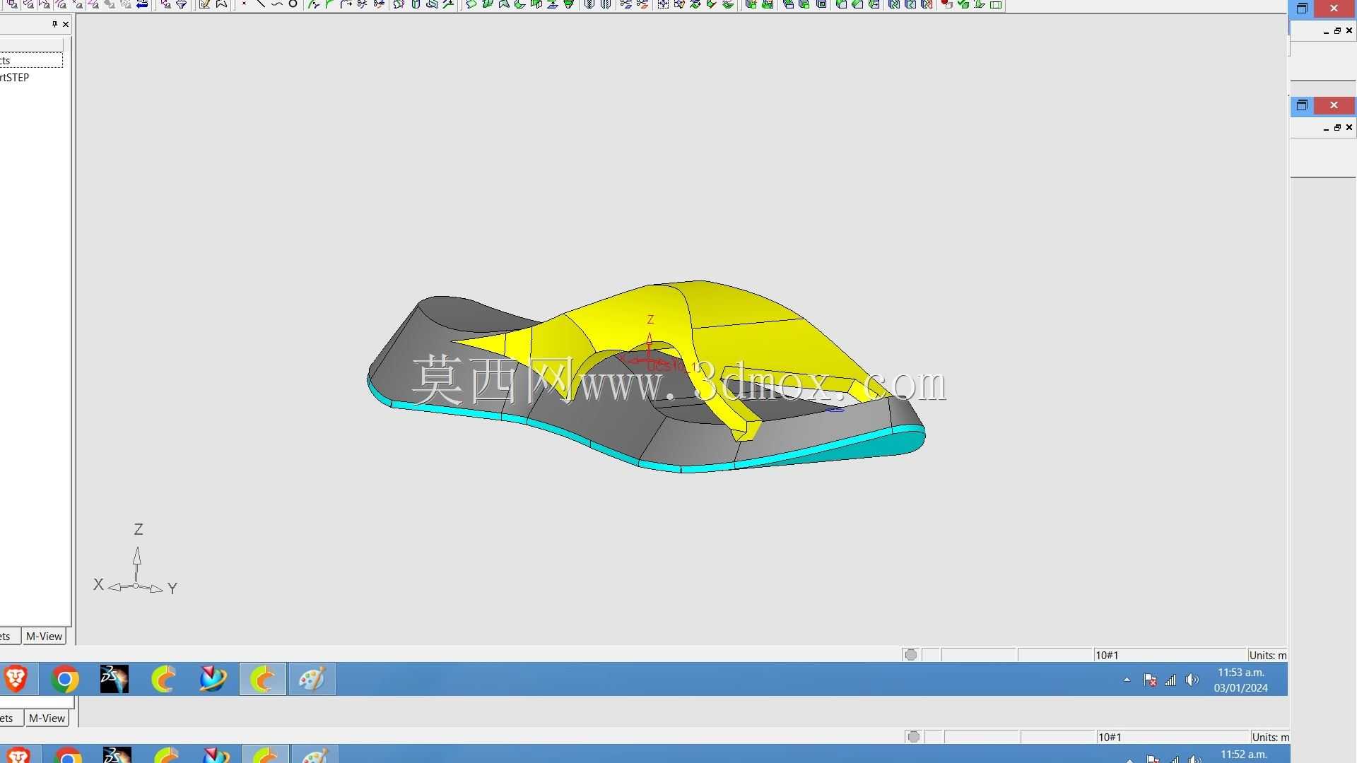This screenshot has height=763, width=1357.
Task: Click the red dot toolbar icon
Action: pos(946,4)
